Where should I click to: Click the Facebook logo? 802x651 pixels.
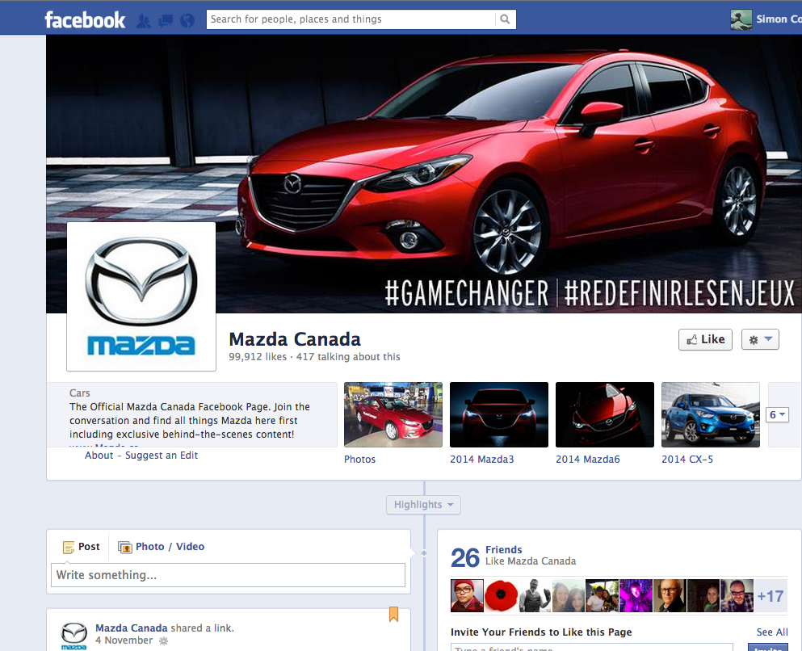(85, 19)
